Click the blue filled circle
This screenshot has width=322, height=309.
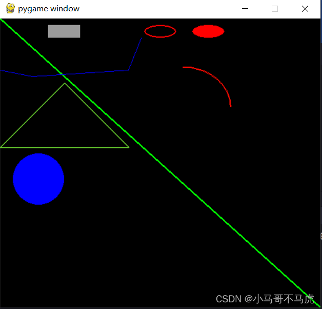coord(38,179)
